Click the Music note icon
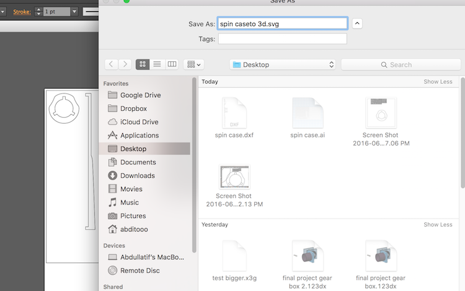Viewport: 465px width, 291px height. point(112,202)
